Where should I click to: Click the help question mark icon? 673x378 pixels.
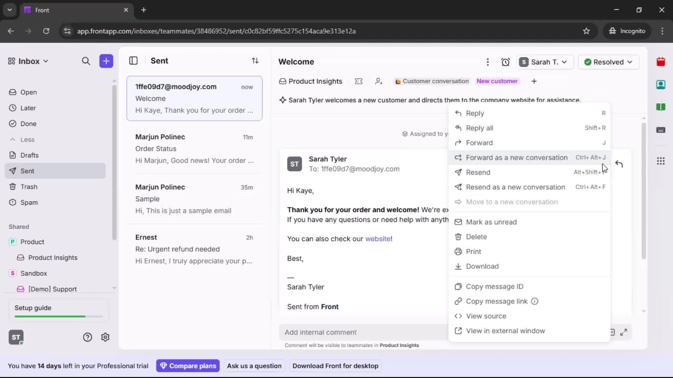(x=87, y=337)
